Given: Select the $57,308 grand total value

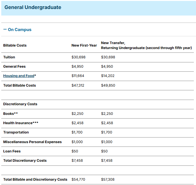Looking at the screenshot, I should pyautogui.click(x=108, y=179).
